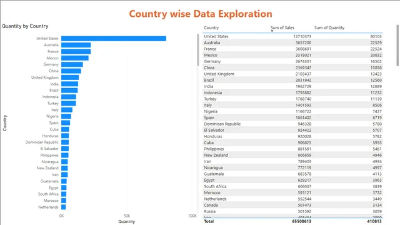Screen dimensions: 400x225
Task: Click sales value 12710373 in table
Action: click(x=302, y=36)
